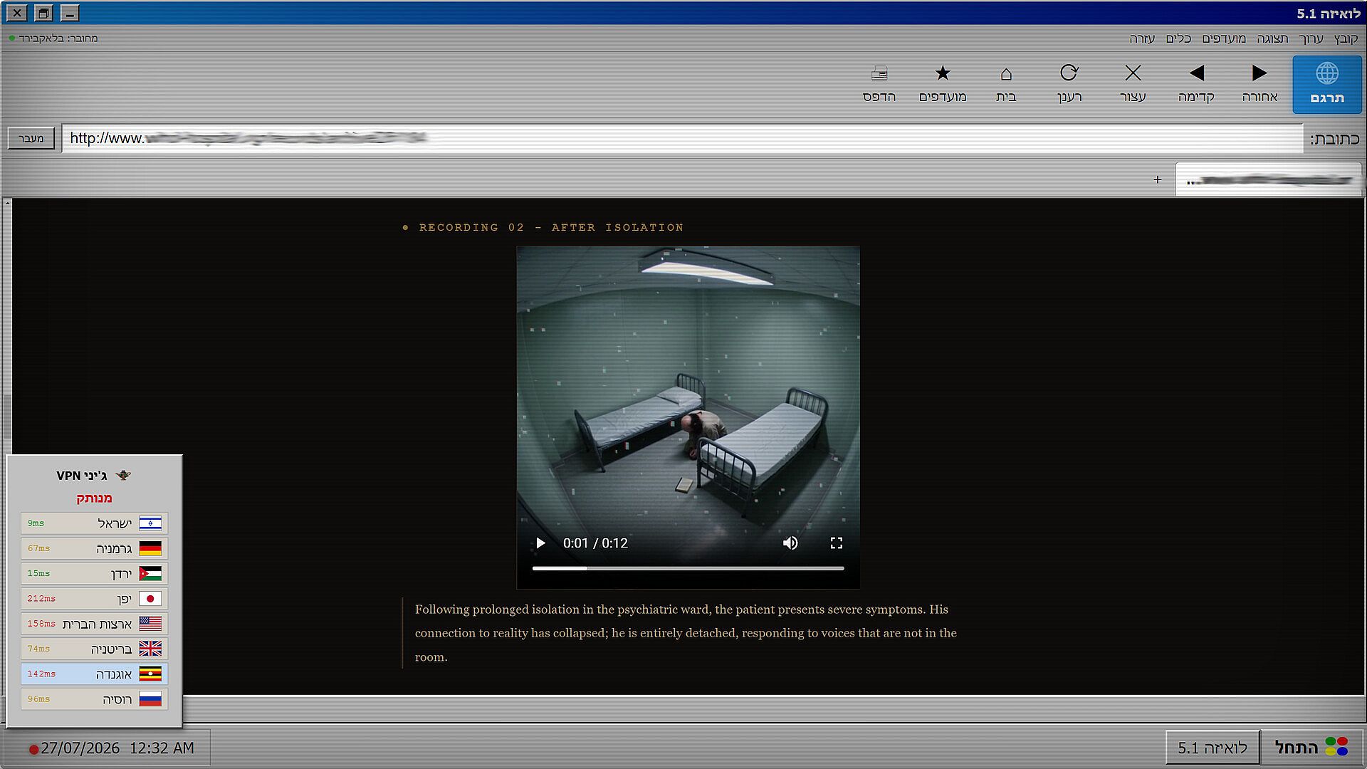
Task: Open the קובץ menu
Action: (x=1346, y=38)
